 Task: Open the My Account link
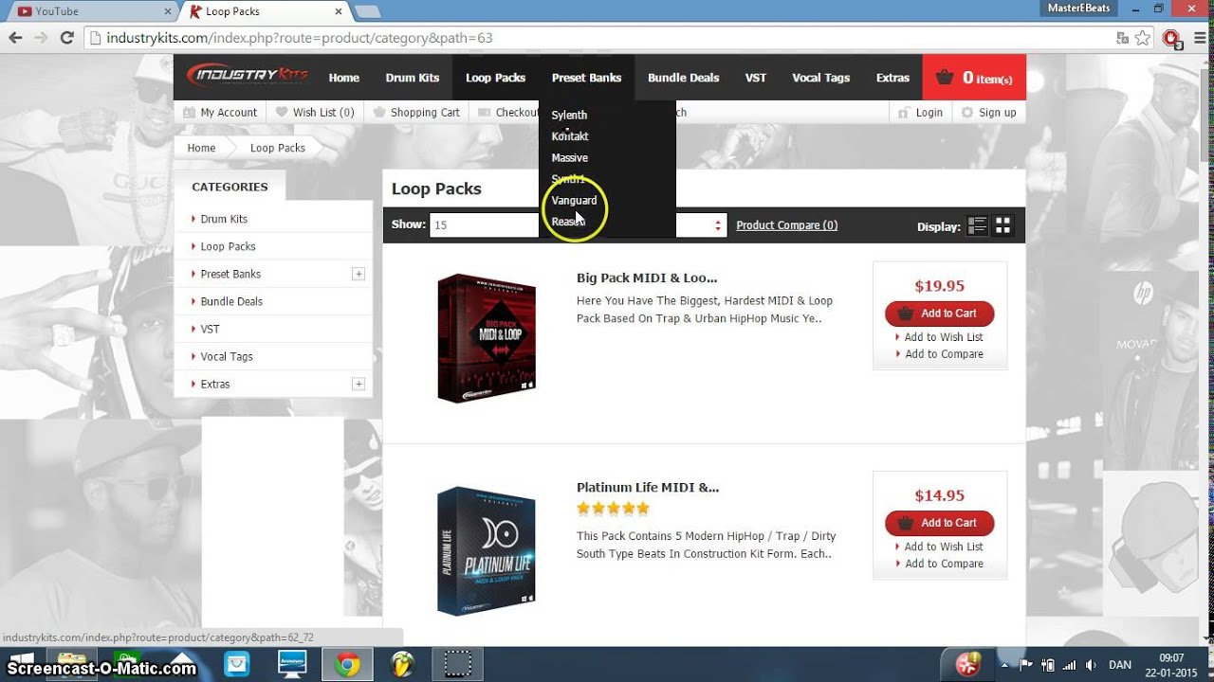tap(220, 112)
